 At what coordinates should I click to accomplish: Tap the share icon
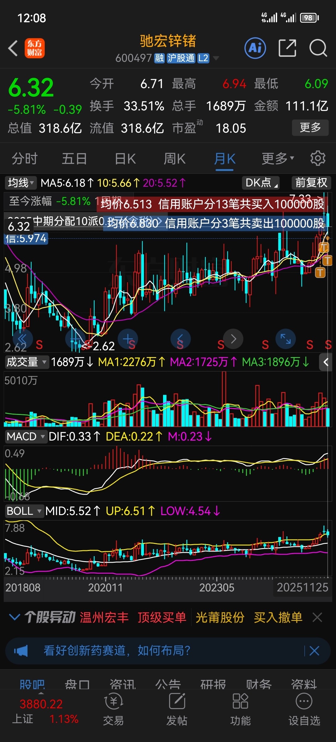[287, 48]
